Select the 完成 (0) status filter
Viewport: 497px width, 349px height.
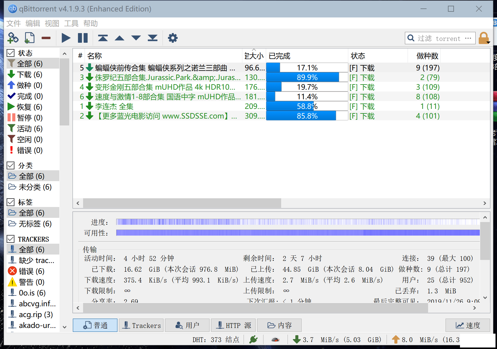coord(33,96)
